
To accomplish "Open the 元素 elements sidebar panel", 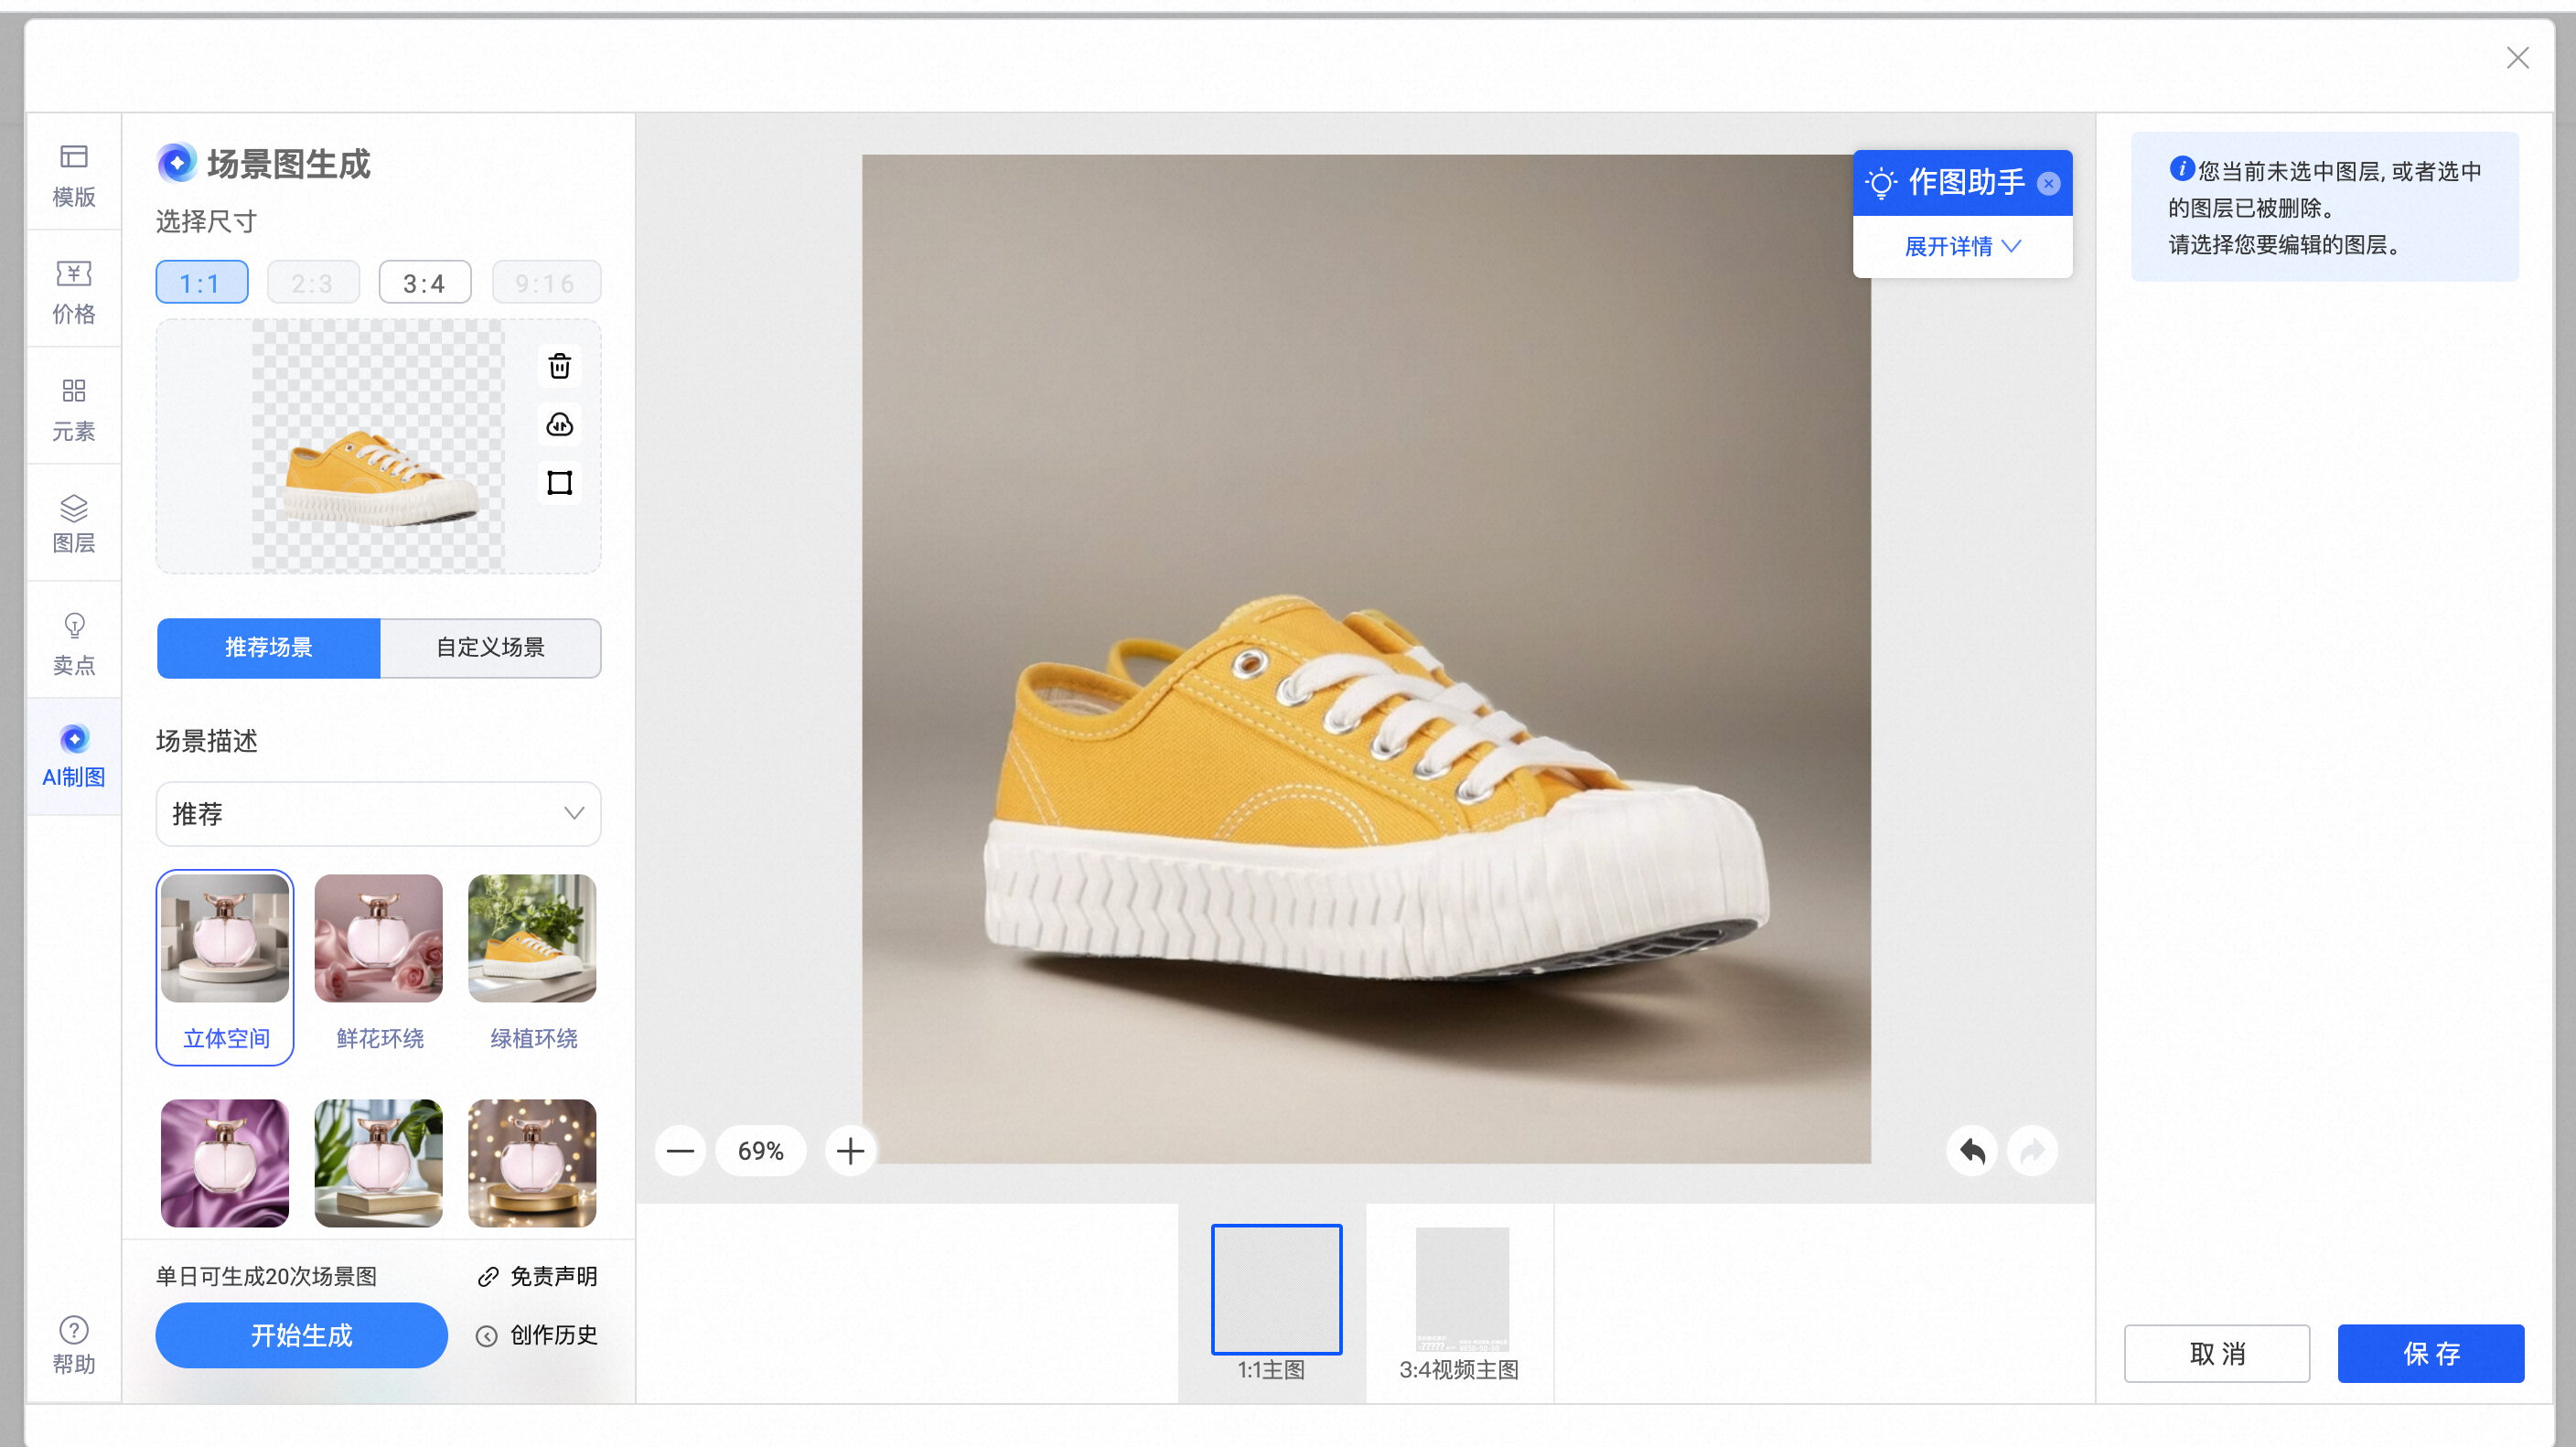I will pyautogui.click(x=74, y=408).
